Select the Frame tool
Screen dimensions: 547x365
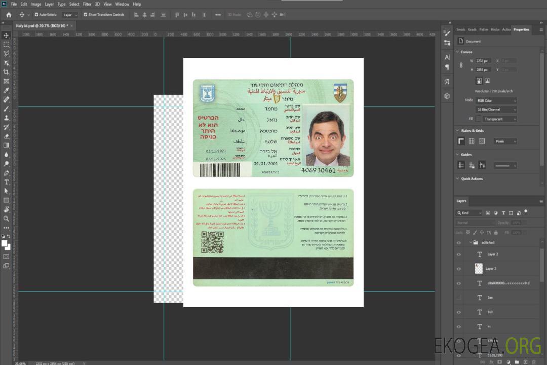point(6,81)
